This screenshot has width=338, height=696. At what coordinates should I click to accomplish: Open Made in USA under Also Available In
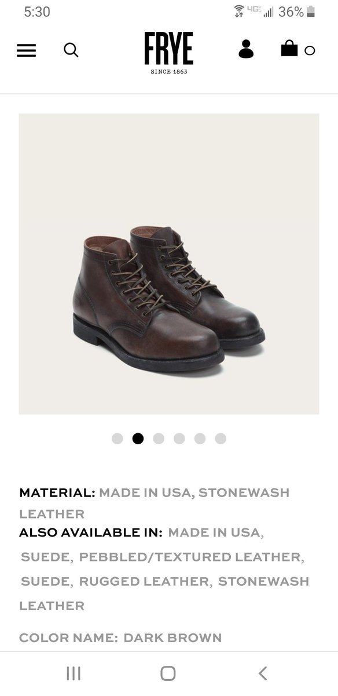click(215, 532)
